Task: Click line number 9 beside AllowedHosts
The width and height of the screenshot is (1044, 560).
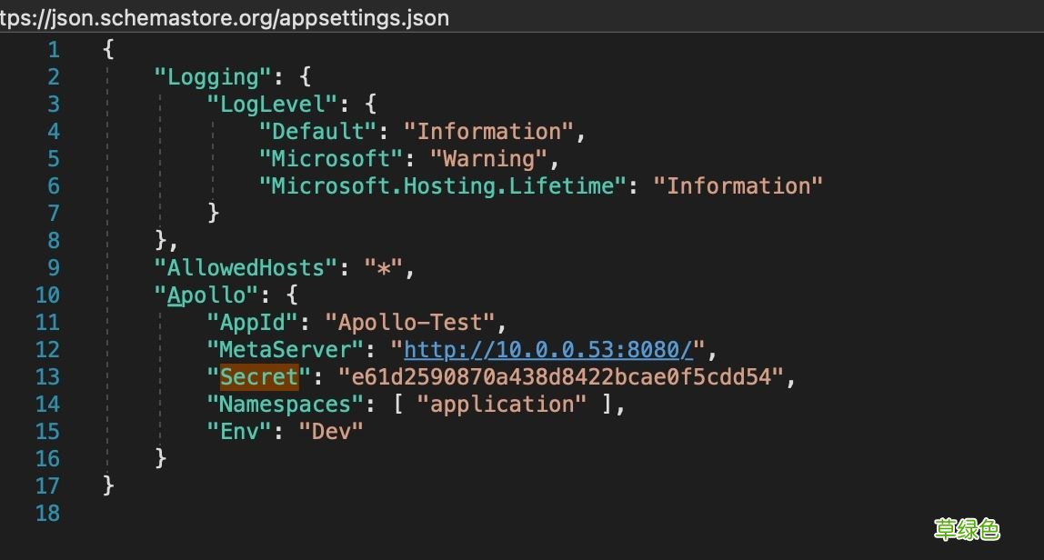Action: [x=47, y=267]
